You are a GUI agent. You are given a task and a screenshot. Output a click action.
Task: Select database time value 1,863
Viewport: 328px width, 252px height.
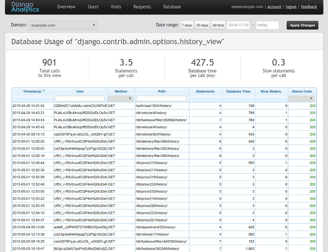pyautogui.click(x=250, y=249)
